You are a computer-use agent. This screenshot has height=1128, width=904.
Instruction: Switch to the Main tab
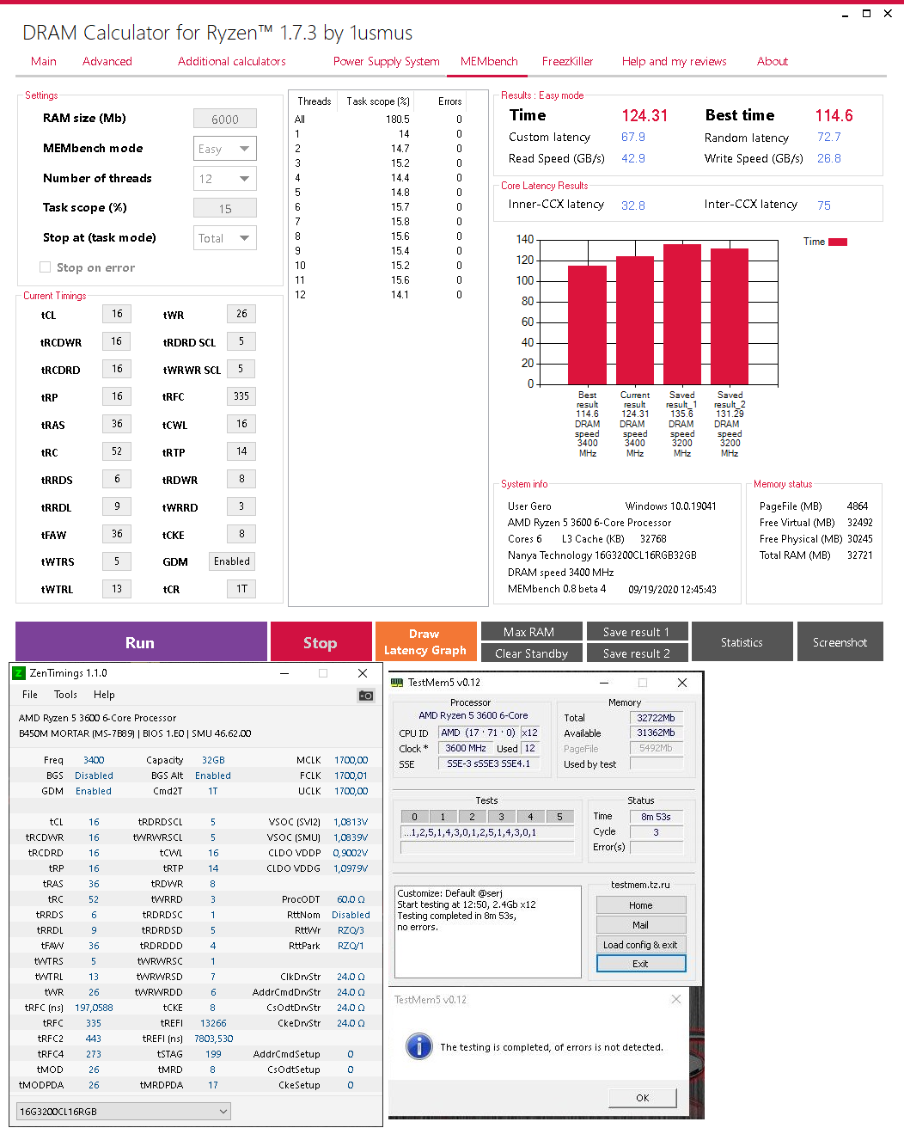pyautogui.click(x=44, y=61)
